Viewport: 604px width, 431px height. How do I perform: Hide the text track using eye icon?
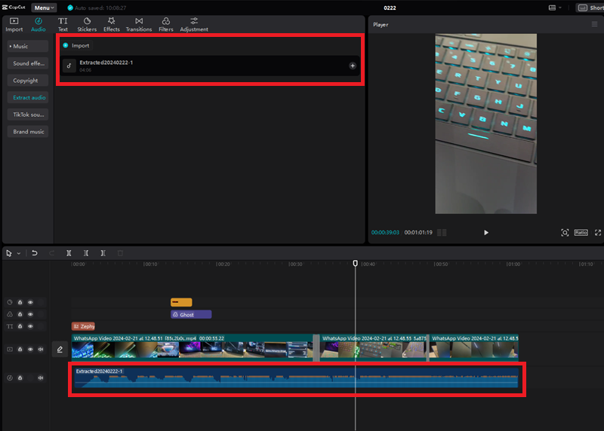click(31, 326)
